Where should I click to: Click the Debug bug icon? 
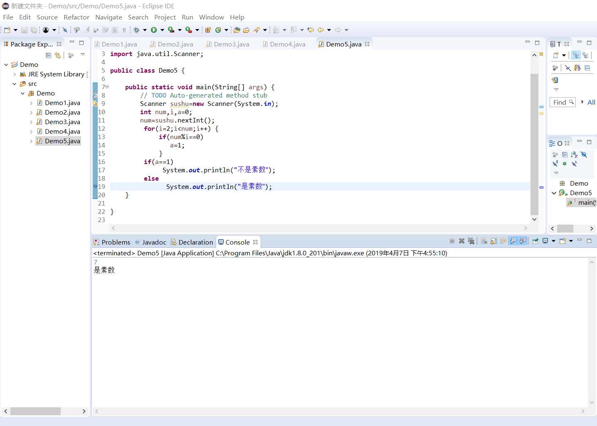click(136, 30)
